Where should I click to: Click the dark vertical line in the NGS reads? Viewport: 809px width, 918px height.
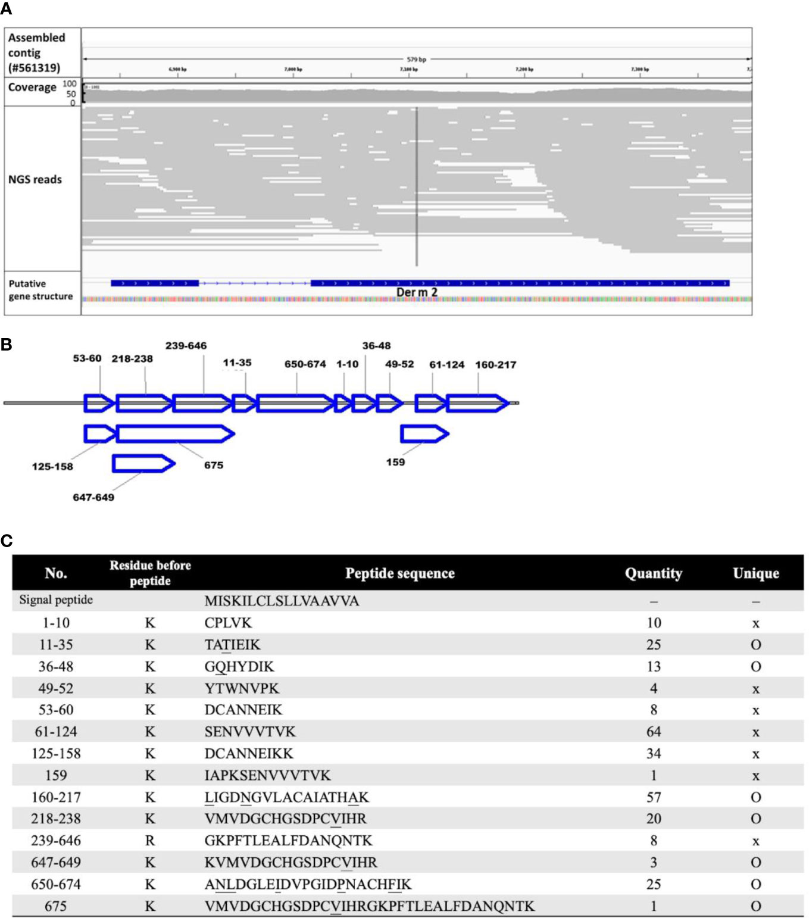[417, 186]
